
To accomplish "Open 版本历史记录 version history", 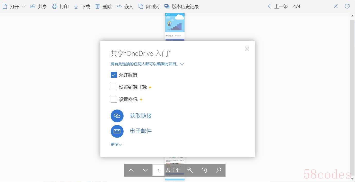I will coord(182,6).
